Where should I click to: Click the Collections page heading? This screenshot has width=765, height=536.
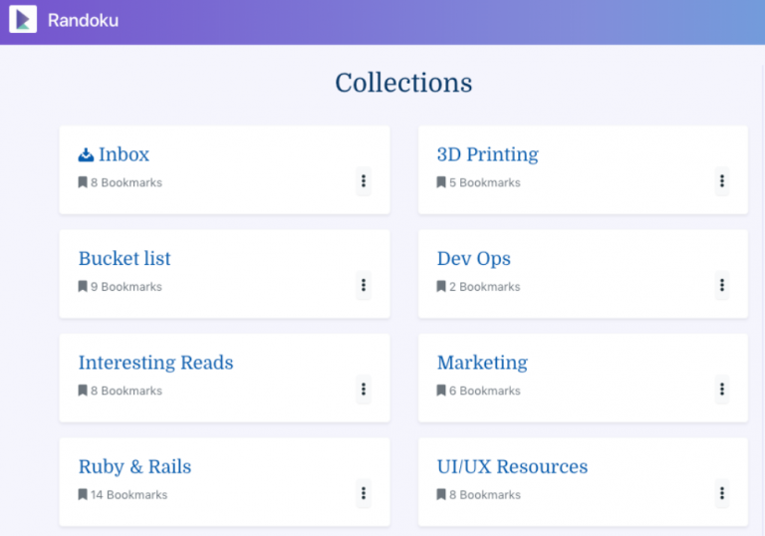(403, 83)
